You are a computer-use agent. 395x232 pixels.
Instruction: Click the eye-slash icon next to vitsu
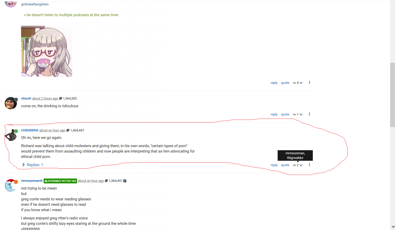point(30,99)
